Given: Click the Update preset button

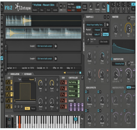Looking at the screenshot, I should pos(55,10).
